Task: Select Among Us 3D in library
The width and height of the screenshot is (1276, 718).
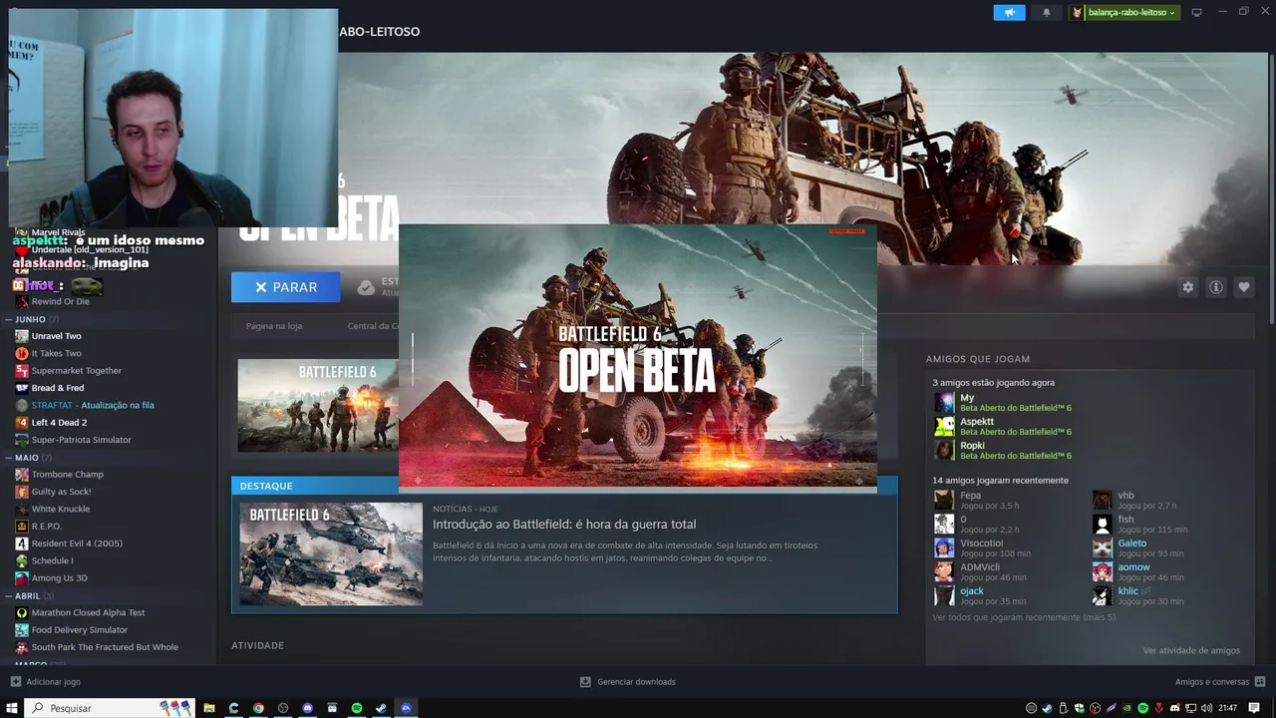Action: coord(59,578)
